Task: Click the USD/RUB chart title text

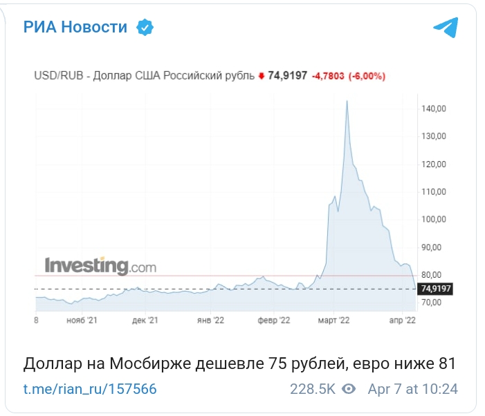Action: pyautogui.click(x=144, y=75)
